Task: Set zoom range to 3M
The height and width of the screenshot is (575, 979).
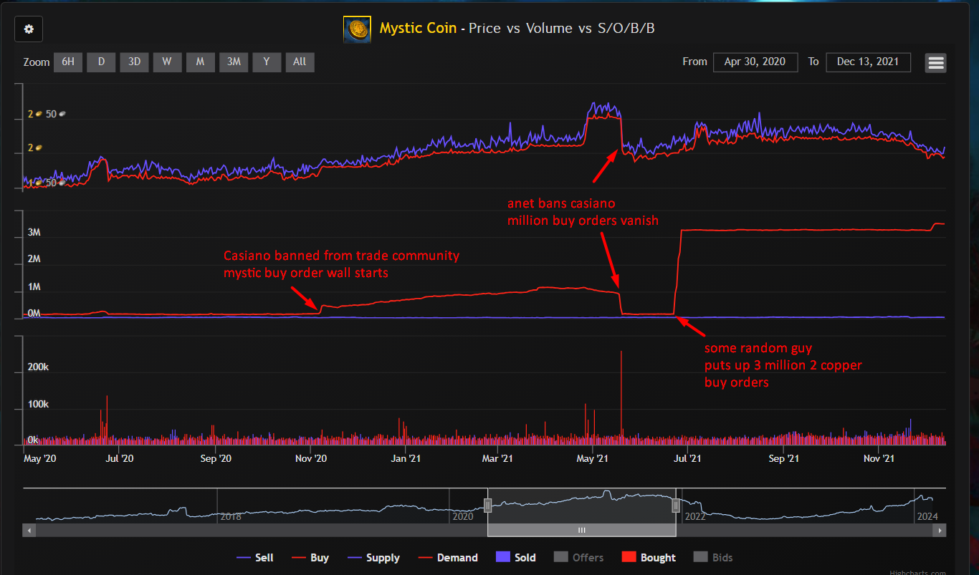Action: tap(234, 62)
